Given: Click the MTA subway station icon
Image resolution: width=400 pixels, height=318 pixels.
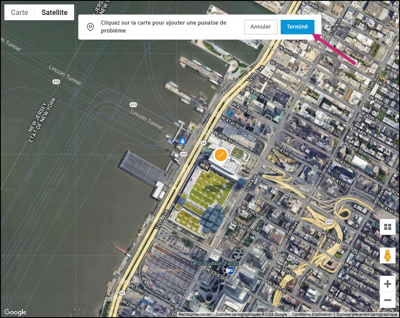Looking at the screenshot, I should (230, 270).
